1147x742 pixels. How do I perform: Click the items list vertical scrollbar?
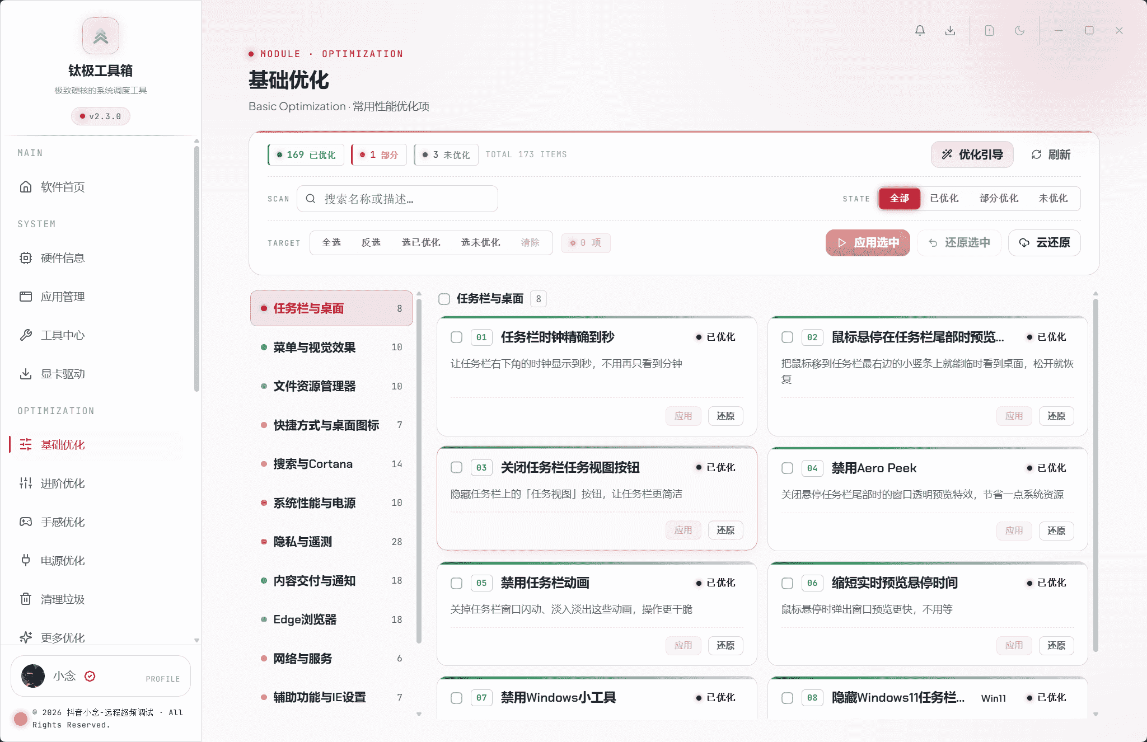coord(1095,476)
